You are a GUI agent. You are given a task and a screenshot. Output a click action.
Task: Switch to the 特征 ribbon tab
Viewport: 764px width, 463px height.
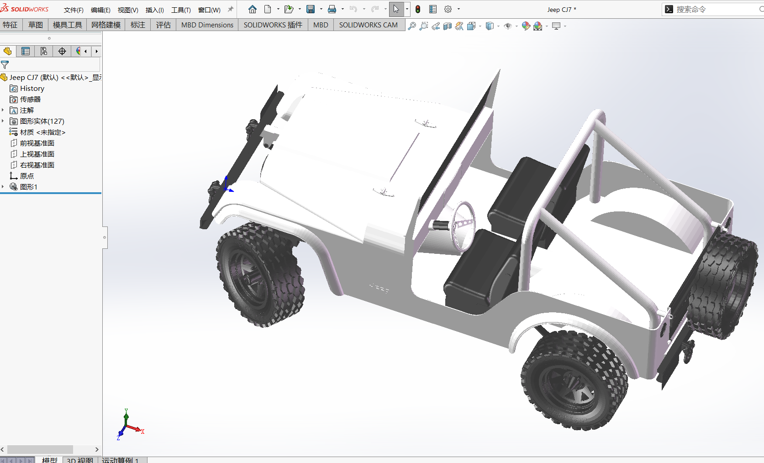point(10,25)
